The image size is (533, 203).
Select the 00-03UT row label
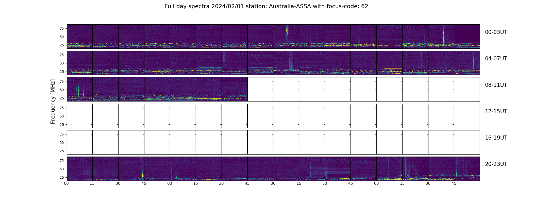[x=496, y=32]
